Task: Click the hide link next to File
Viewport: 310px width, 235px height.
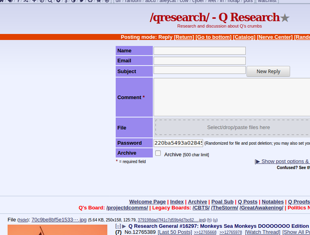Action: point(23,220)
